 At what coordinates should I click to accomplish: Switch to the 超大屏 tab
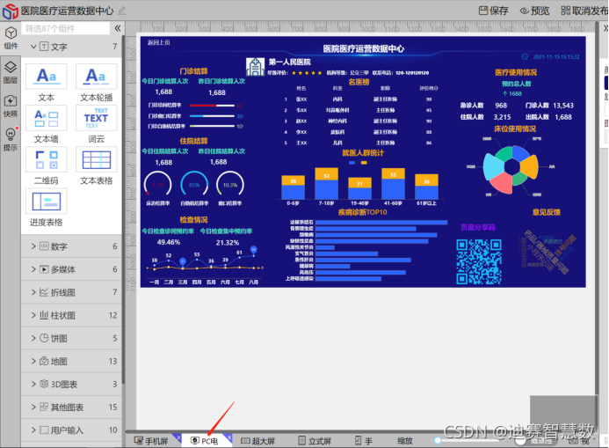(257, 441)
